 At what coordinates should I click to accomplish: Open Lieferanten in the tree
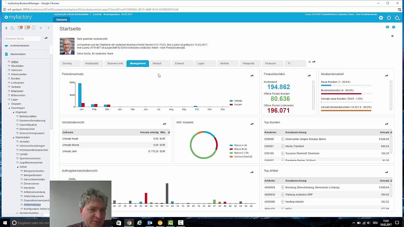[18, 83]
